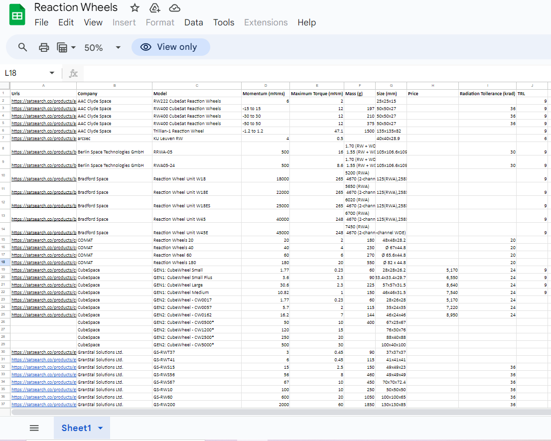
Task: Click the filter views table icon
Action: pos(62,47)
